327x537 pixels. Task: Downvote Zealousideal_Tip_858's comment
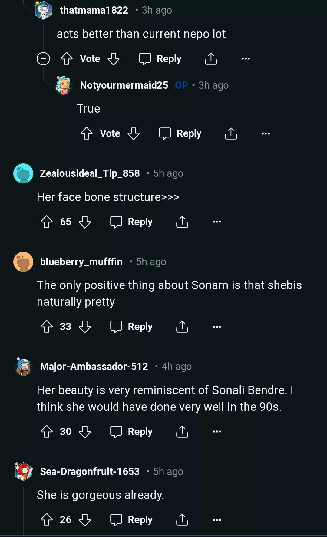85,222
